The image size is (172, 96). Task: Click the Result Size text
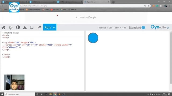point(112,28)
